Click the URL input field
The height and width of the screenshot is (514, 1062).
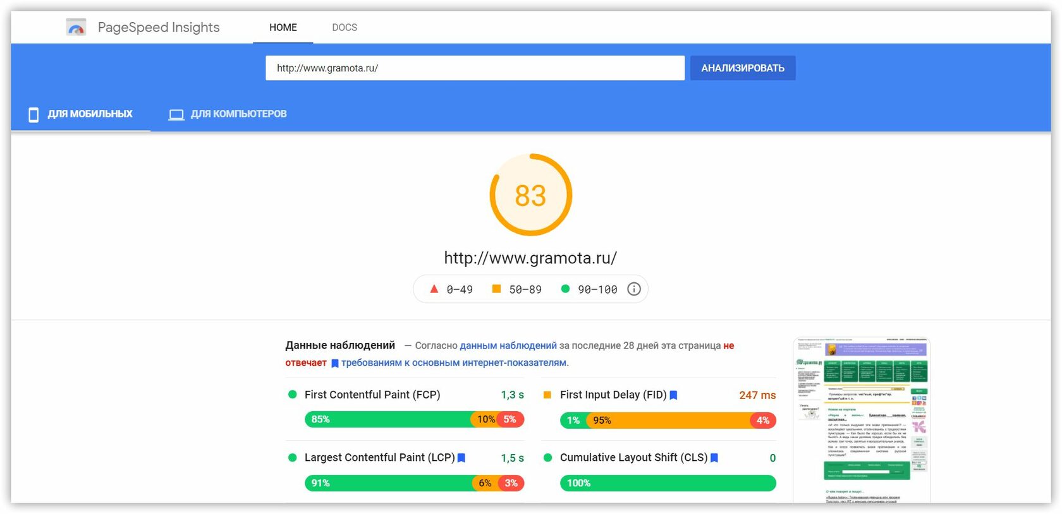tap(475, 68)
